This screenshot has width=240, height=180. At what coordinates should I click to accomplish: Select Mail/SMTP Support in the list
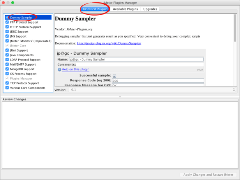(28, 64)
